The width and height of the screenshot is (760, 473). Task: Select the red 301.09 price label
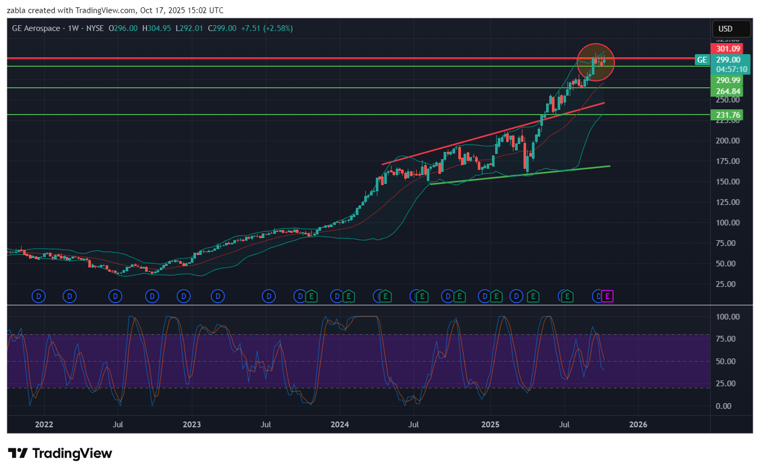(727, 49)
